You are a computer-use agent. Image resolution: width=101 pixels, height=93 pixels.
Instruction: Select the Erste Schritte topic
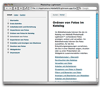(x=16, y=24)
